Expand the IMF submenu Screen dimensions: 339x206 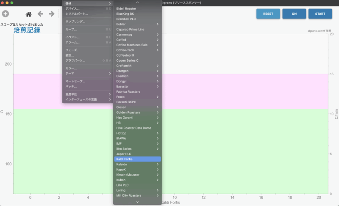pyautogui.click(x=137, y=143)
